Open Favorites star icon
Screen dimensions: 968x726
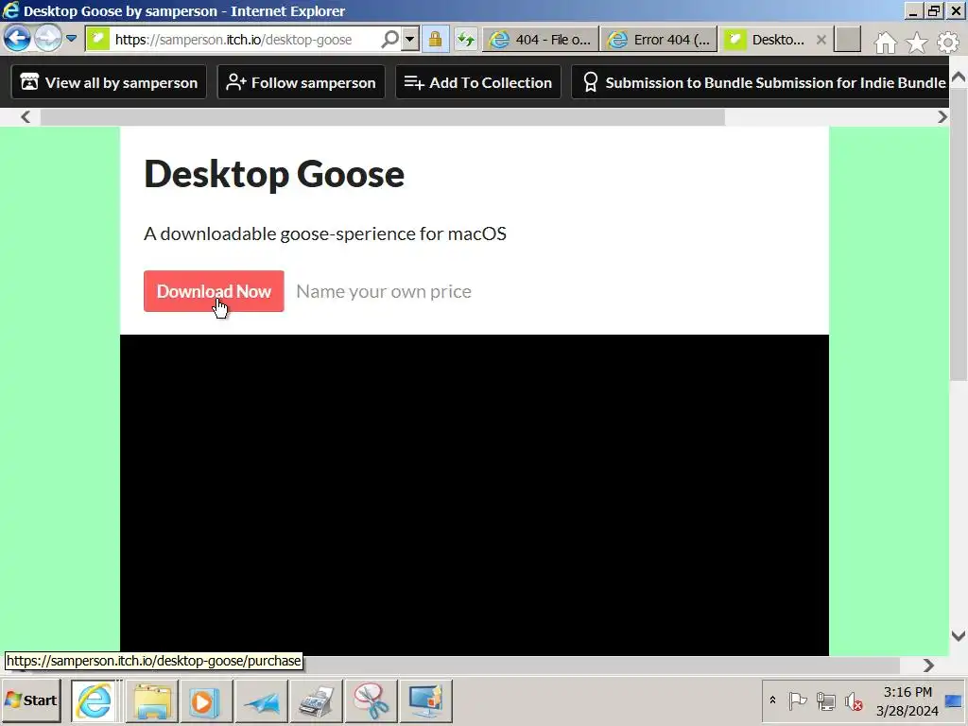coord(917,42)
